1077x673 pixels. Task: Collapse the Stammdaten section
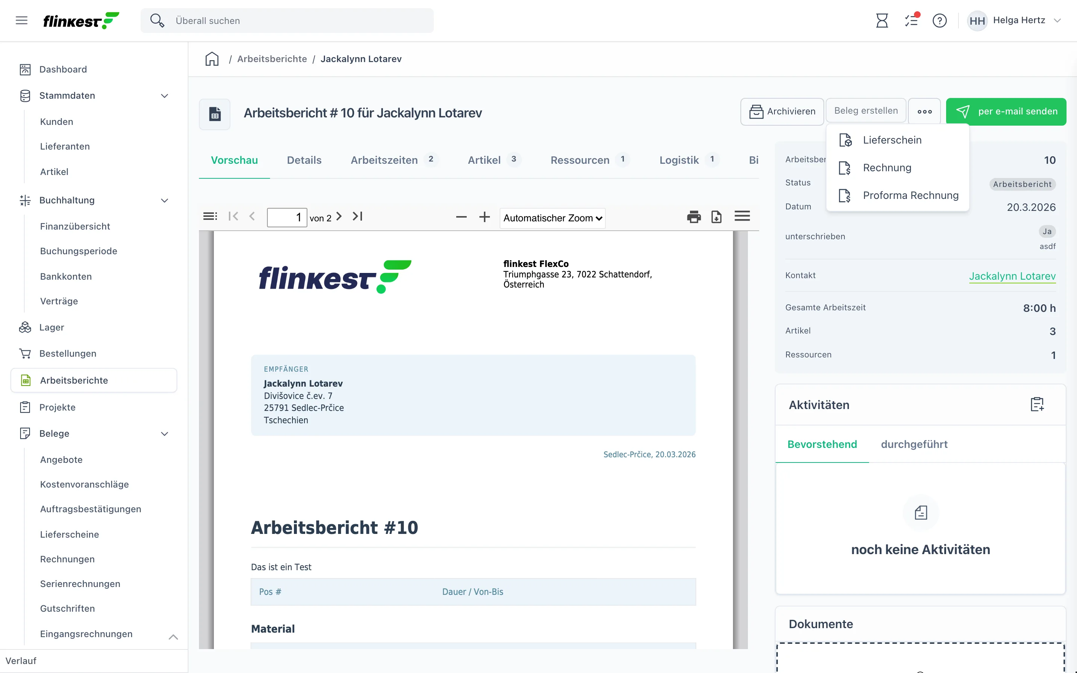tap(164, 96)
